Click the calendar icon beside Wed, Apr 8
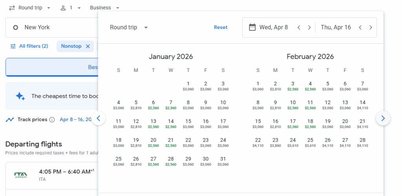 [x=252, y=27]
